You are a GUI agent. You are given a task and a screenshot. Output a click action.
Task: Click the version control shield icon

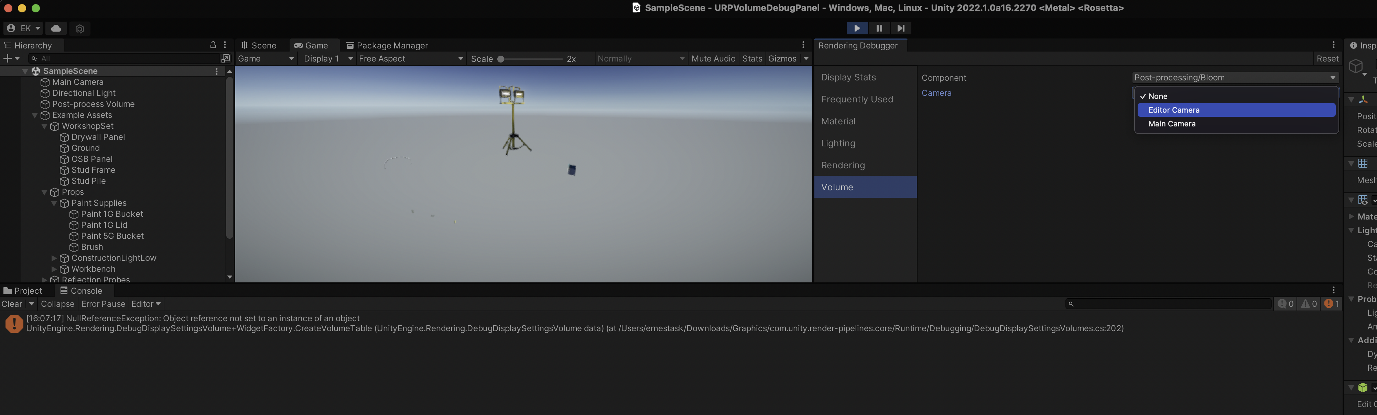[x=80, y=29]
